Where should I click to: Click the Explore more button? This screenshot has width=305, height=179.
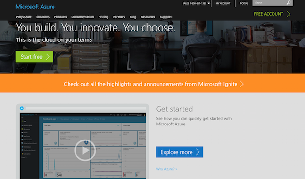click(180, 152)
